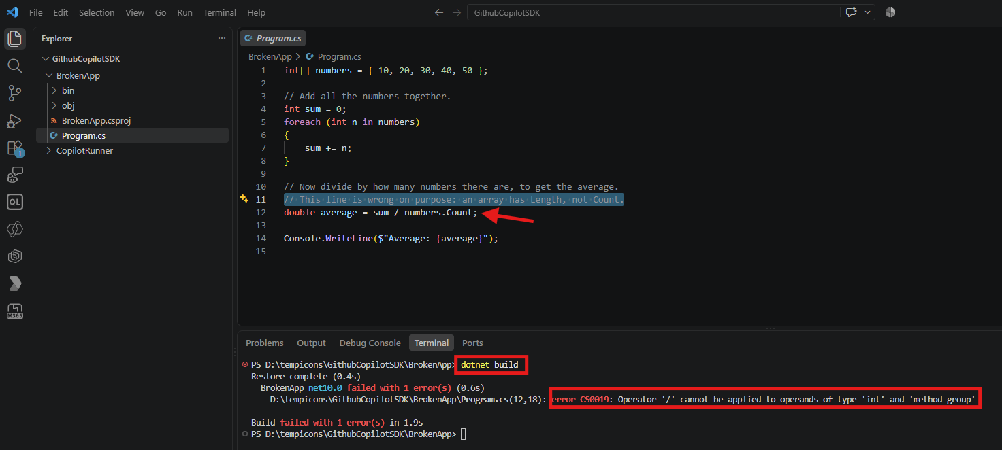Open the Explorer view in activity bar
Image resolution: width=1002 pixels, height=450 pixels.
point(14,39)
